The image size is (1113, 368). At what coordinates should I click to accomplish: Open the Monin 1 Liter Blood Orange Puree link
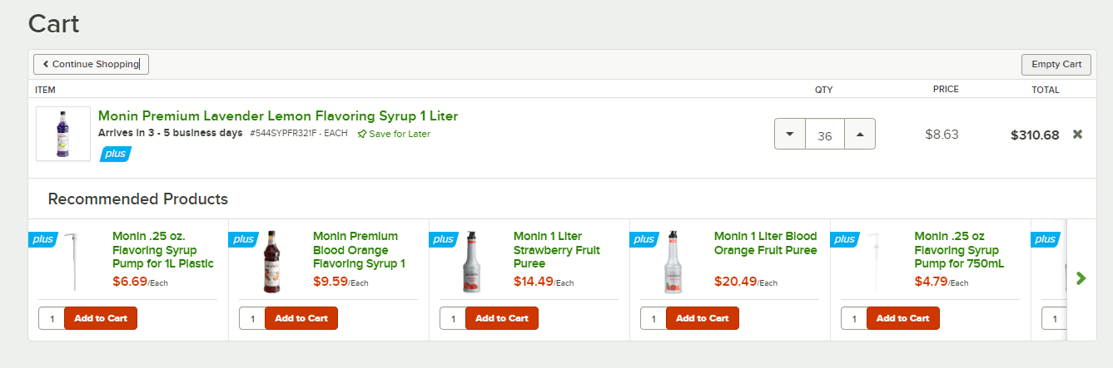[766, 243]
